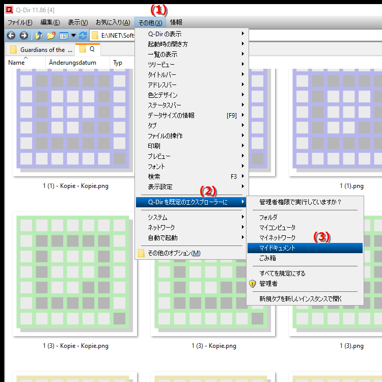Viewport: 382px width, 382px height.
Task: Select the 1 (3) - Kopie.png file name
Action: click(213, 346)
